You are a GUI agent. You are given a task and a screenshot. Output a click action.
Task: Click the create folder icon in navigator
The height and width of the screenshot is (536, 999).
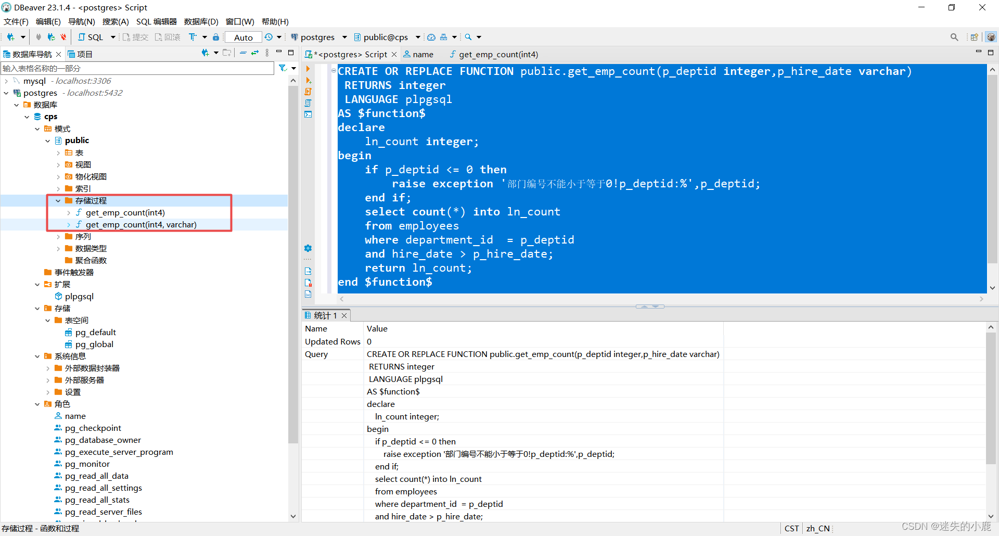[x=227, y=53]
